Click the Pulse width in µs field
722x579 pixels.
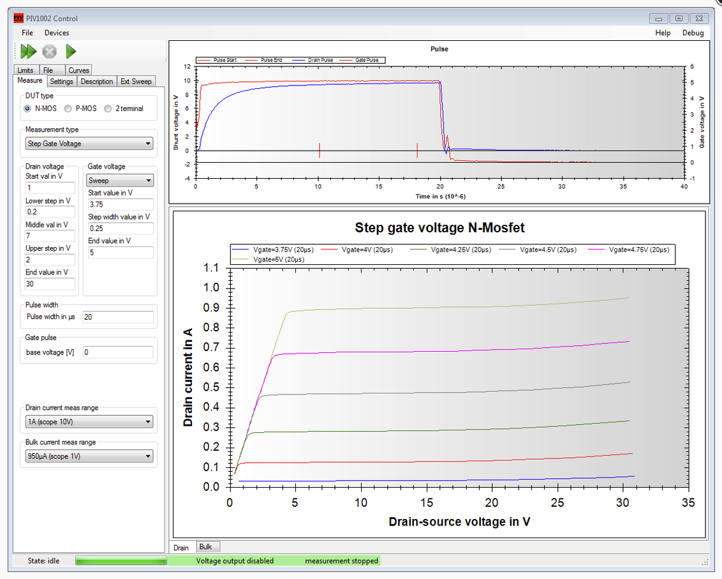[118, 317]
